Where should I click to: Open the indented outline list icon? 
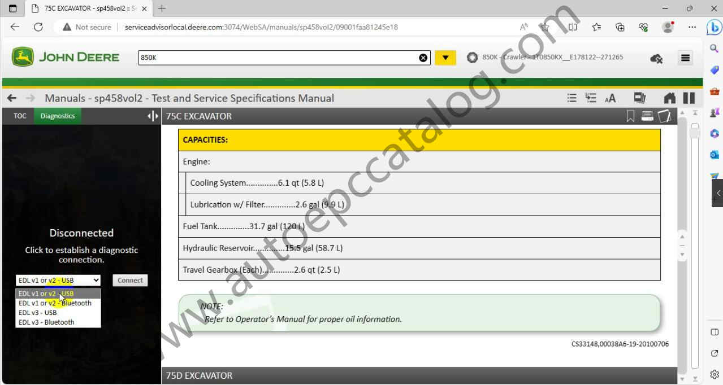[591, 98]
